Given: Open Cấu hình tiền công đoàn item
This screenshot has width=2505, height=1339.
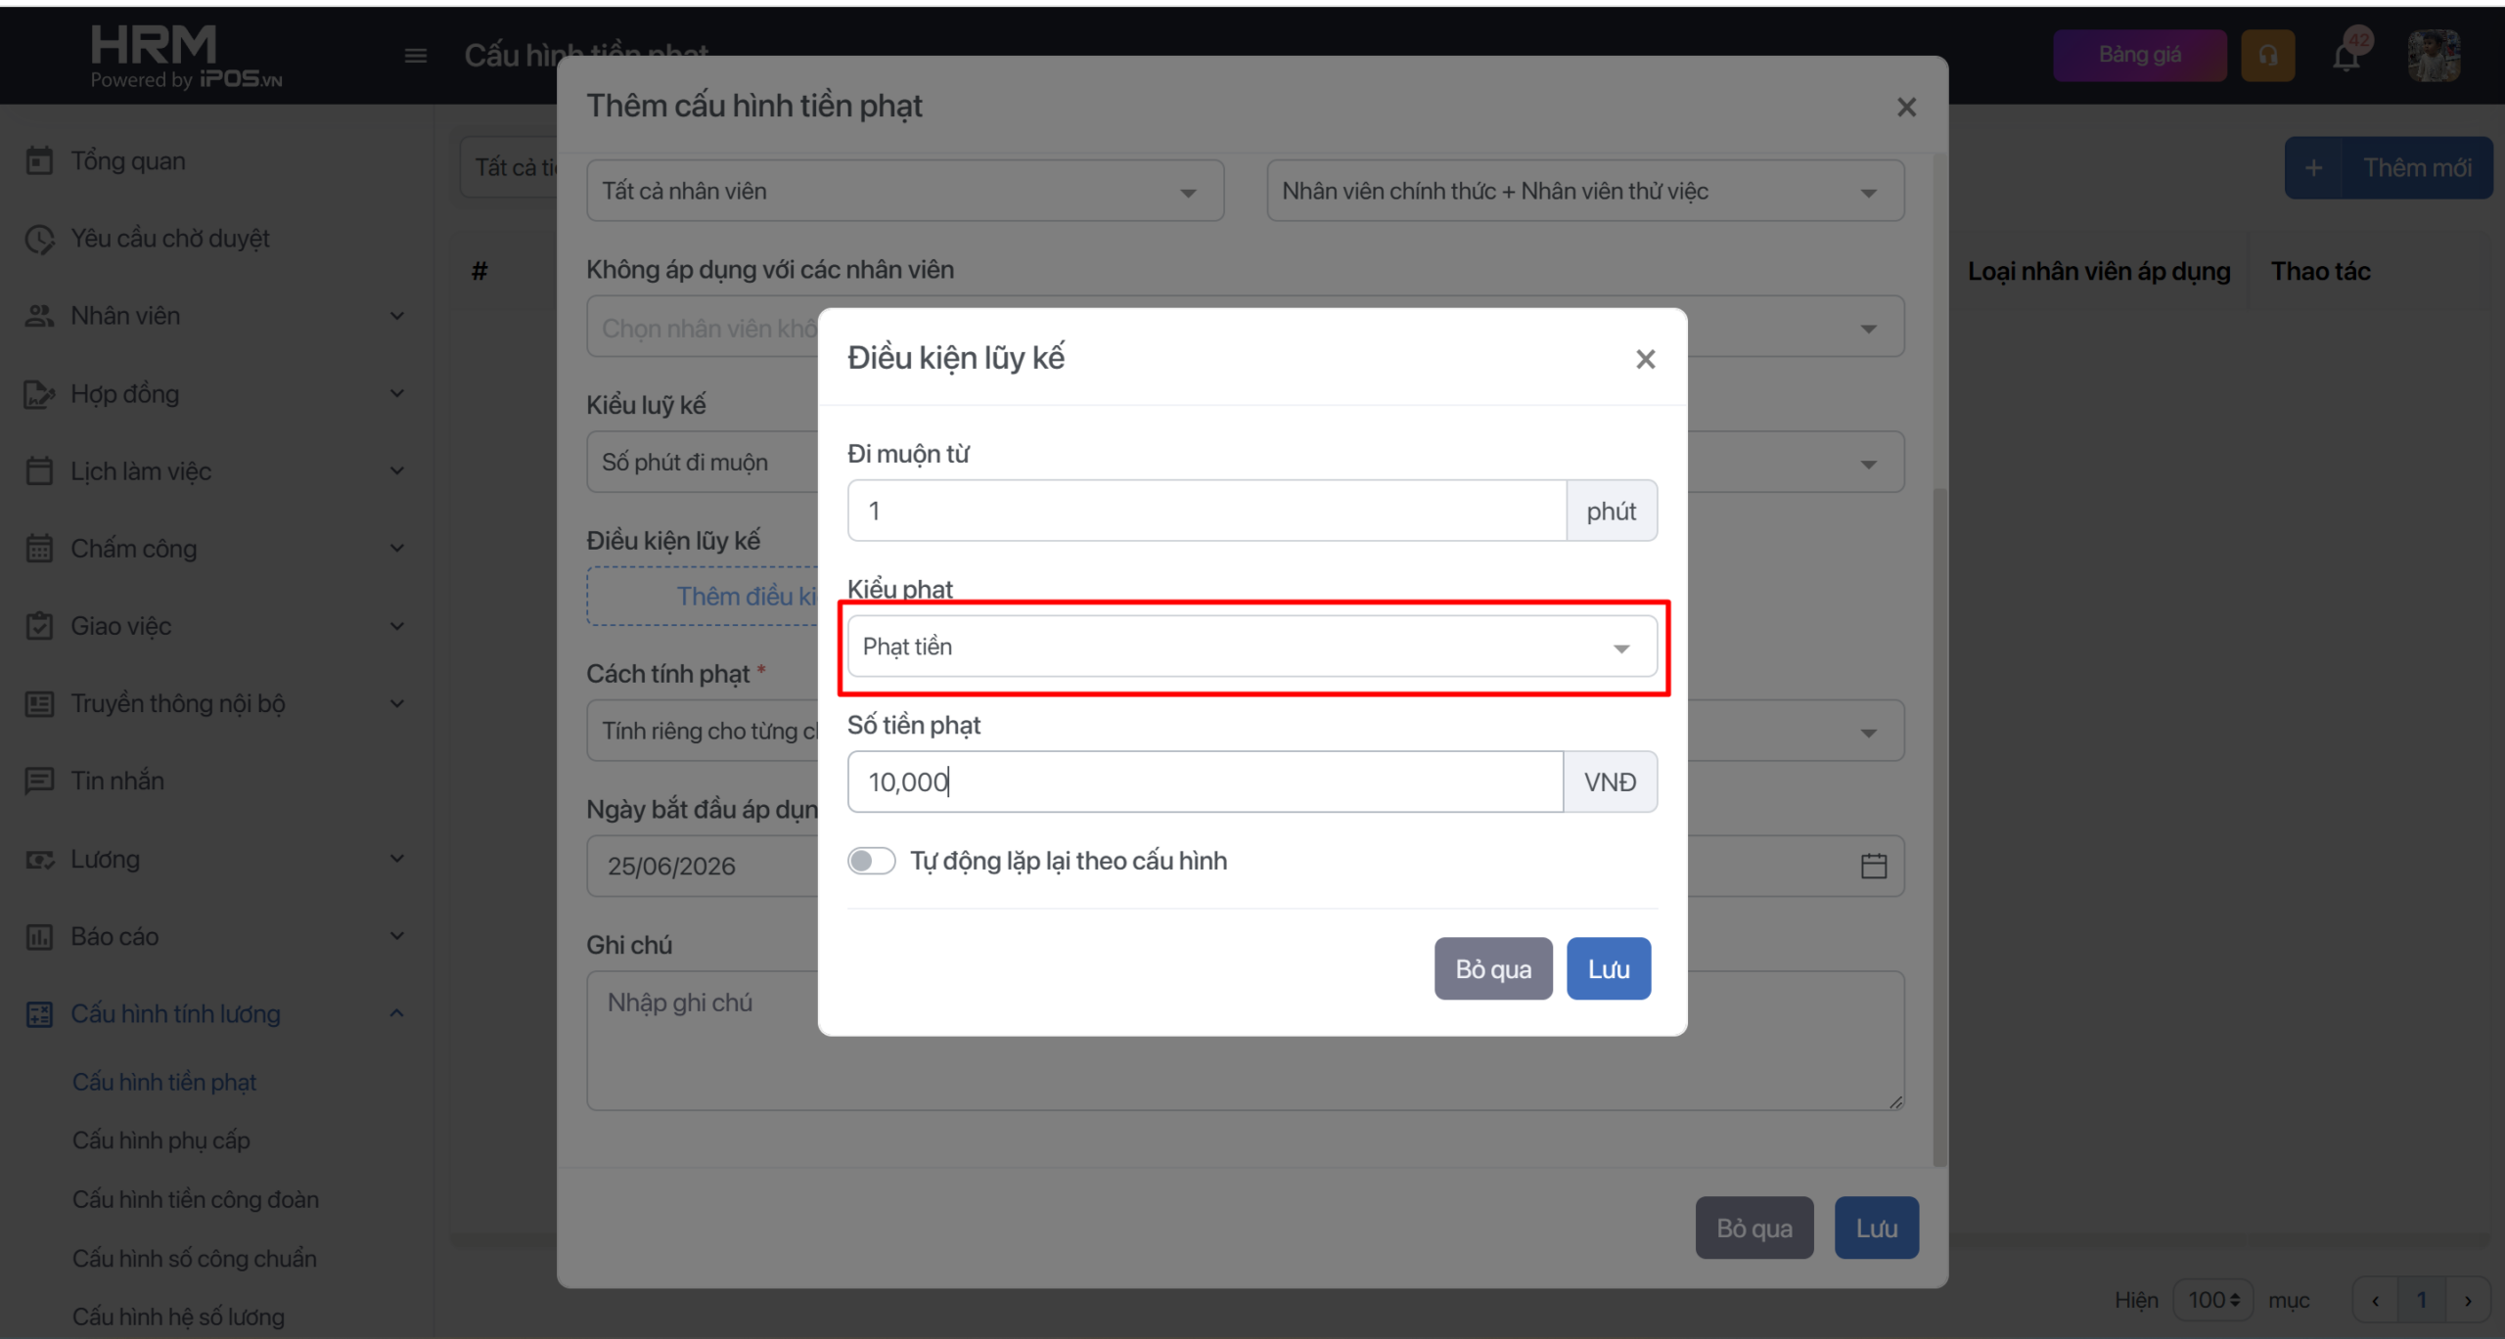Looking at the screenshot, I should 196,1199.
